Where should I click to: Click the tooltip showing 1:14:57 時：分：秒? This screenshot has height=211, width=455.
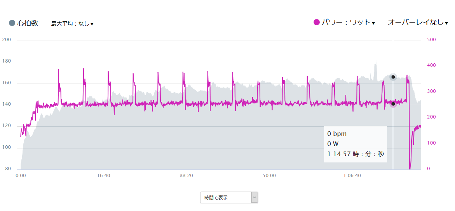tap(356, 144)
